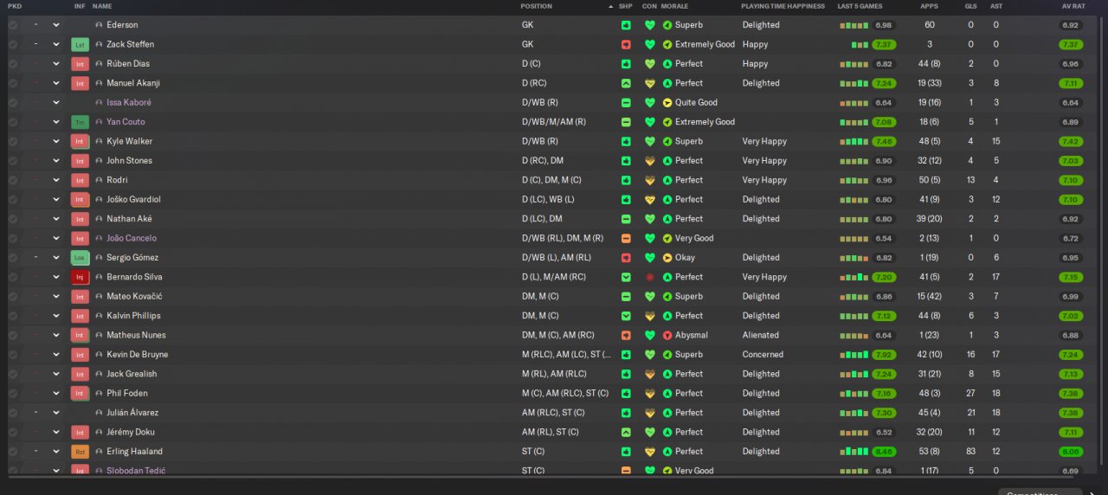Viewport: 1108px width, 495px height.
Task: Sort by the AV RAT column header
Action: (x=1072, y=6)
